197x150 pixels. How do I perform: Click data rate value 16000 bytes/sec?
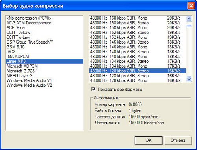(x=143, y=117)
